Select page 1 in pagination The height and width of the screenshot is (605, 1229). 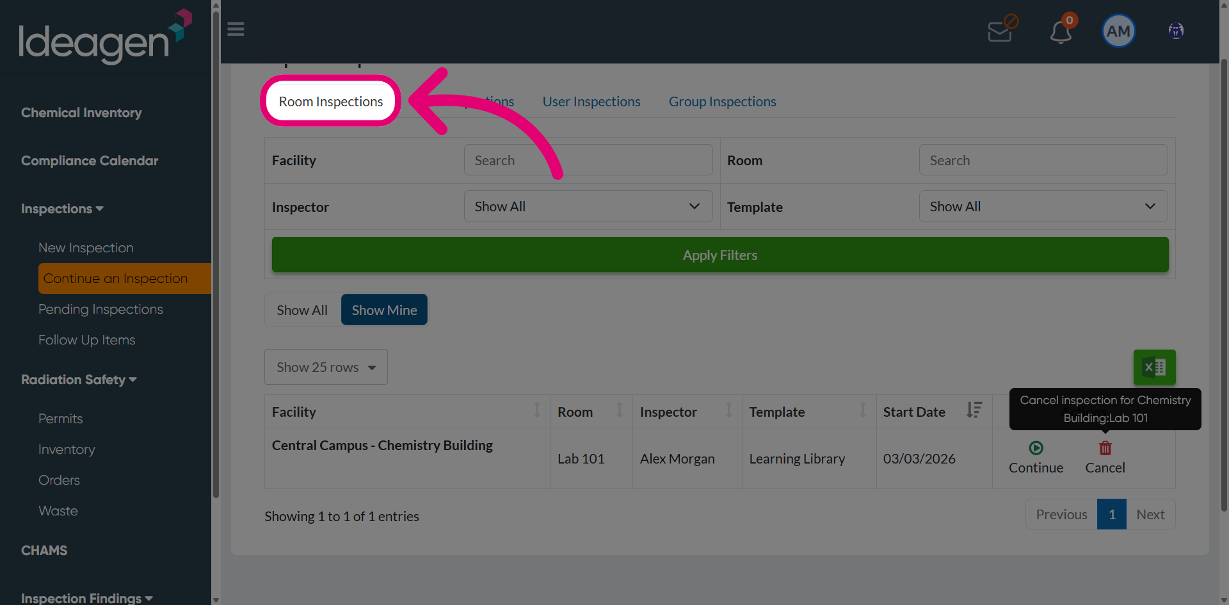pyautogui.click(x=1112, y=514)
